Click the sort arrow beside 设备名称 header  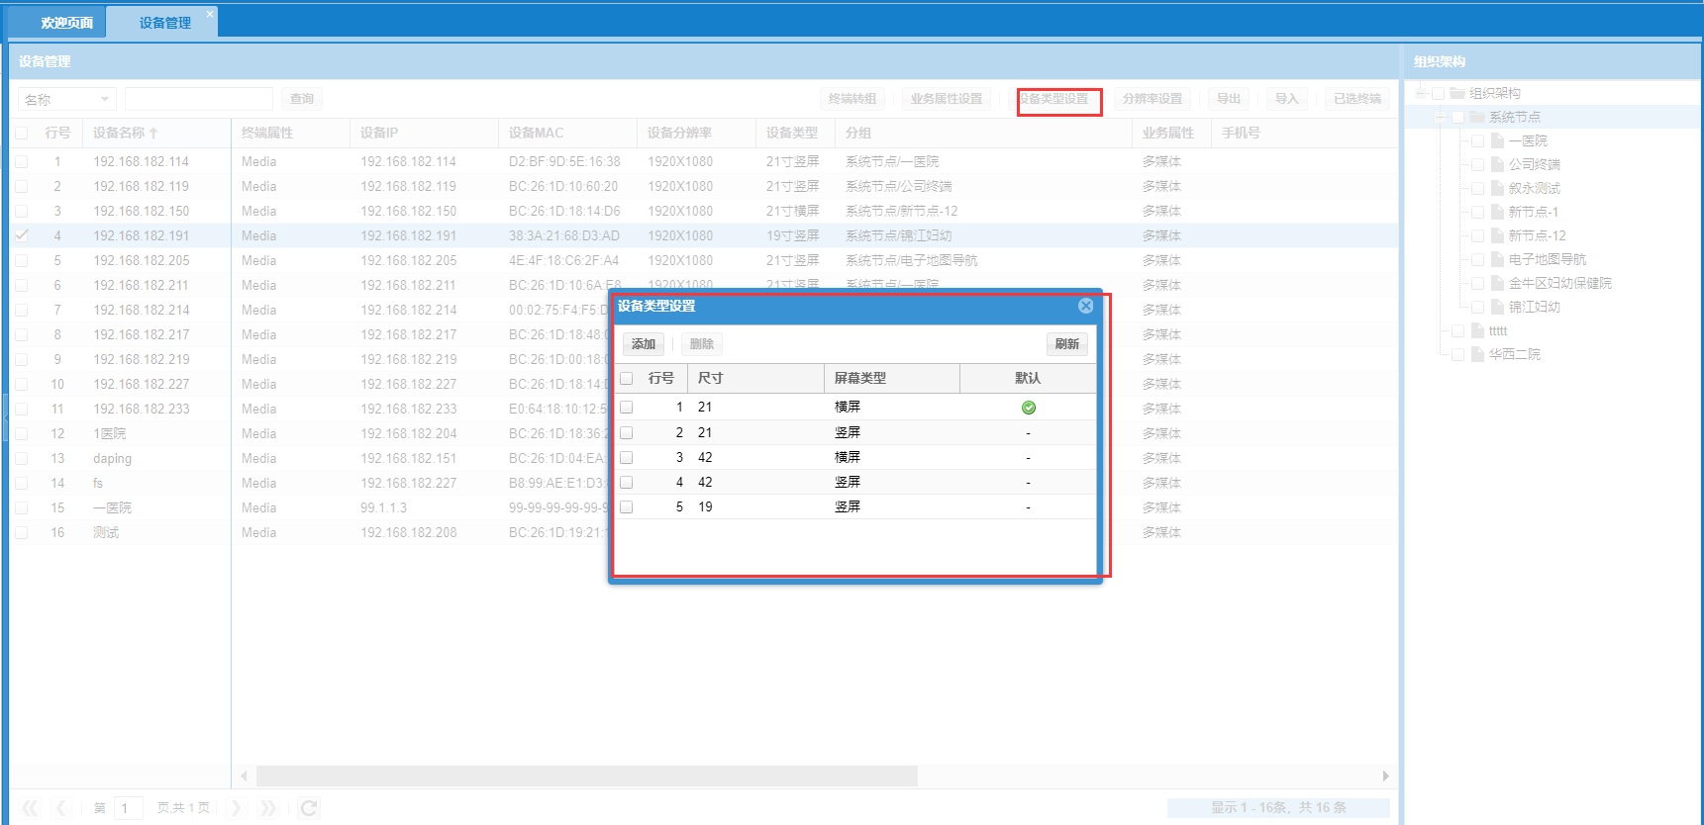pyautogui.click(x=153, y=133)
